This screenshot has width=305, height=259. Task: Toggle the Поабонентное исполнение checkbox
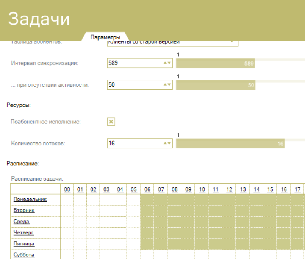point(111,122)
